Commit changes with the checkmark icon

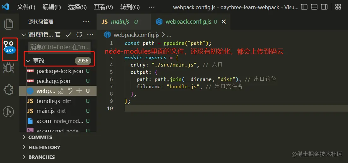coord(68,35)
